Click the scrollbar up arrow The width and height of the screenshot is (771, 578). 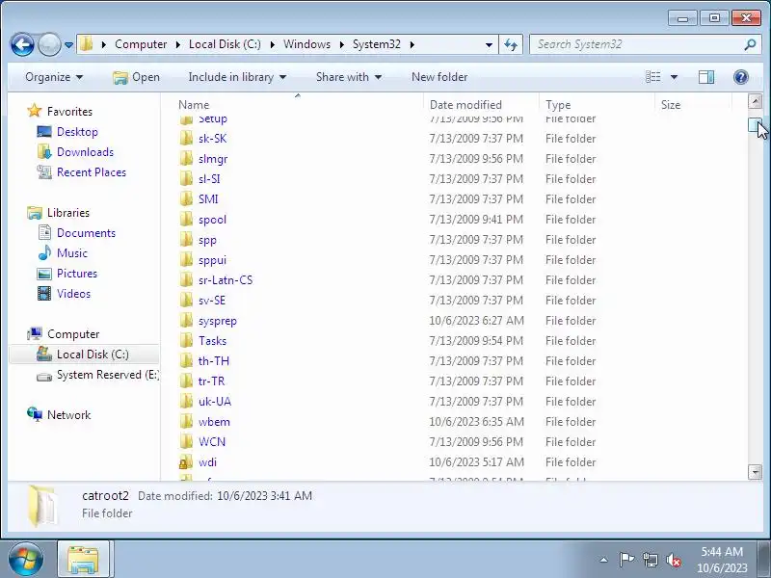755,102
